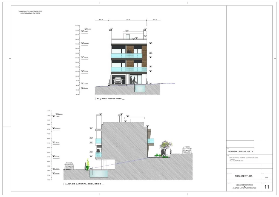Click the 'TODAS AS COTAS' note at top left
Image resolution: width=279 pixels, height=197 pixels.
(30, 12)
